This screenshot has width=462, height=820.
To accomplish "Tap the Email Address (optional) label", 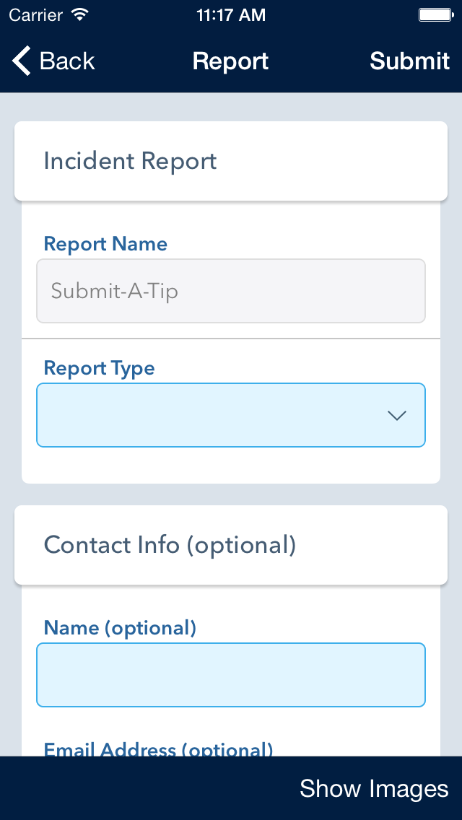I will click(x=158, y=749).
